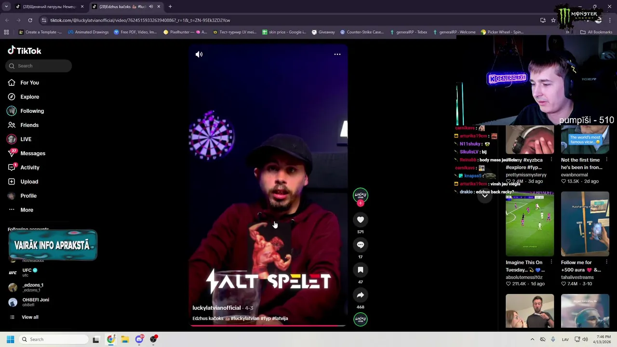
Task: Go back with browser back arrow
Action: [7, 20]
